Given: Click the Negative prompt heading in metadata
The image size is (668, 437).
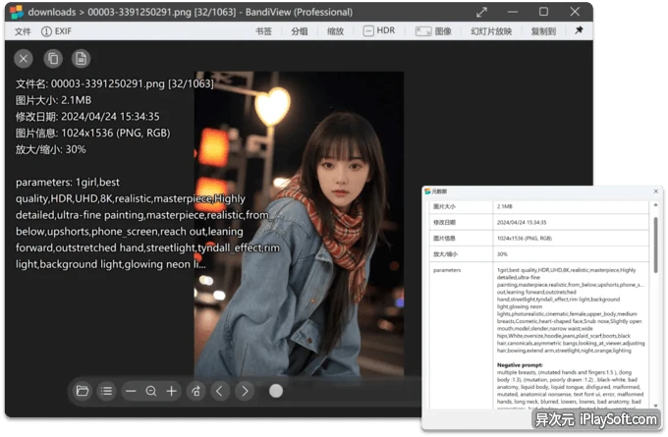Looking at the screenshot, I should click(x=520, y=365).
